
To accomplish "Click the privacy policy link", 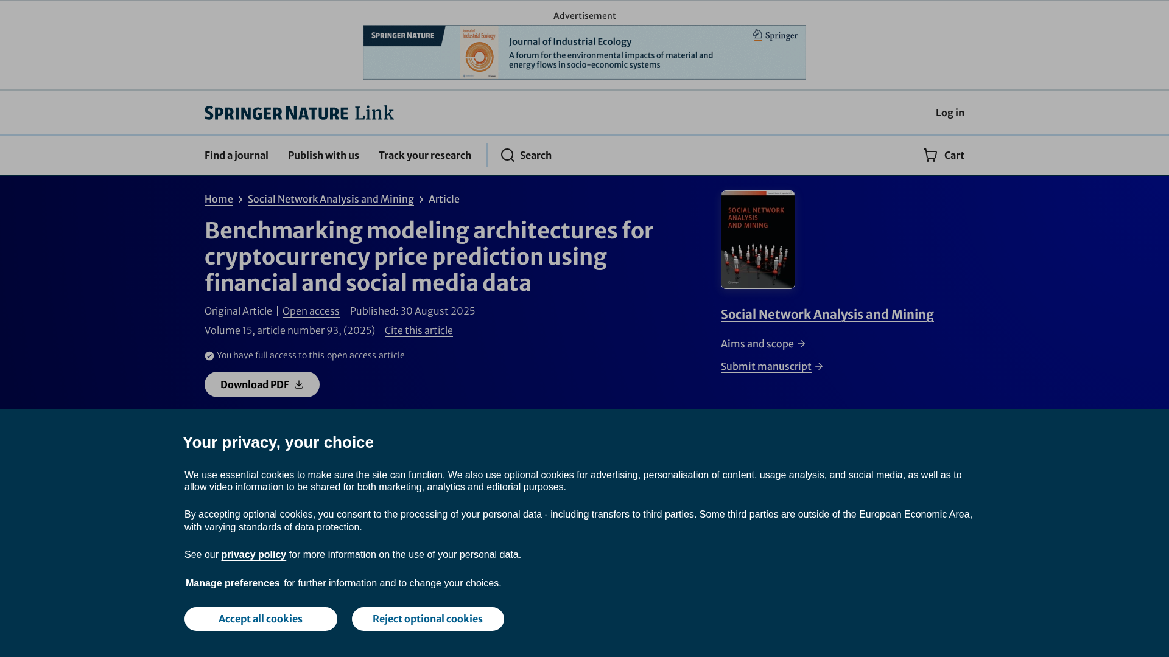I will (253, 555).
